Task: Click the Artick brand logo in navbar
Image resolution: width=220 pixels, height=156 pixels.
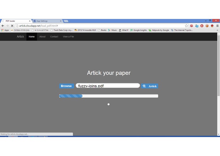Action: (20, 37)
